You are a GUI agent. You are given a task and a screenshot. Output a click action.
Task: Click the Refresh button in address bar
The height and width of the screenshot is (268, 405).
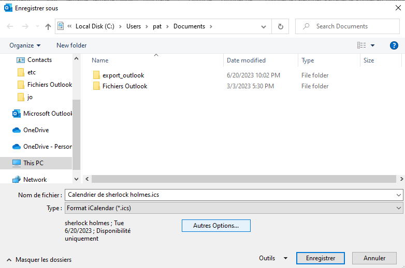280,26
